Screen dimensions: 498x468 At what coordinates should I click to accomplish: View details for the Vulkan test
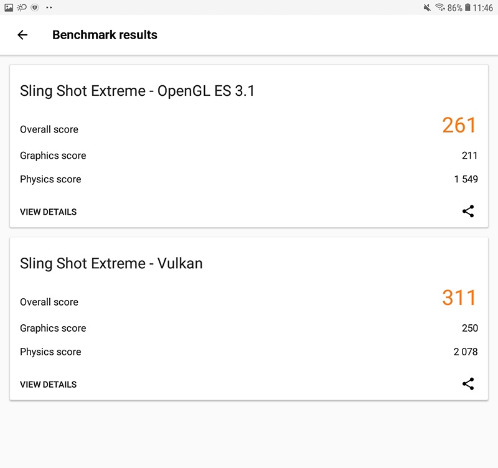point(48,384)
